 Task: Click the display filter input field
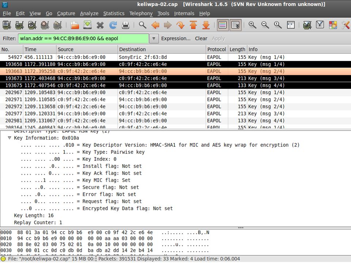[x=83, y=38]
